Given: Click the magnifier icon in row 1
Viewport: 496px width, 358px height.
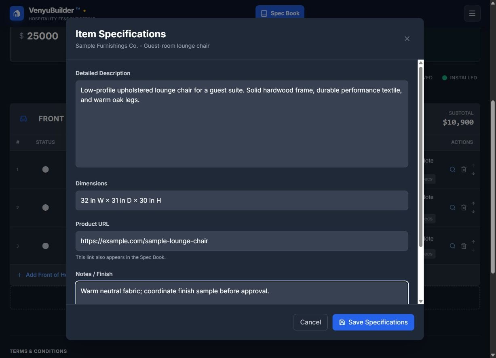Looking at the screenshot, I should (x=453, y=169).
